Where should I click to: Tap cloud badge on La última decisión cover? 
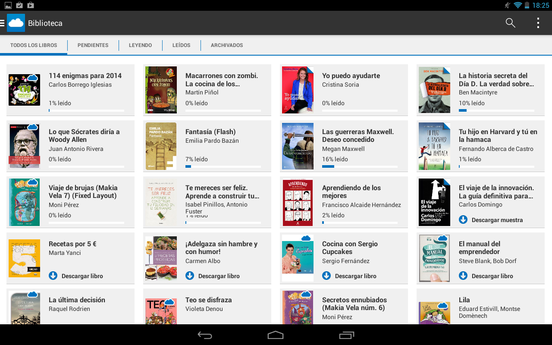coord(33,295)
